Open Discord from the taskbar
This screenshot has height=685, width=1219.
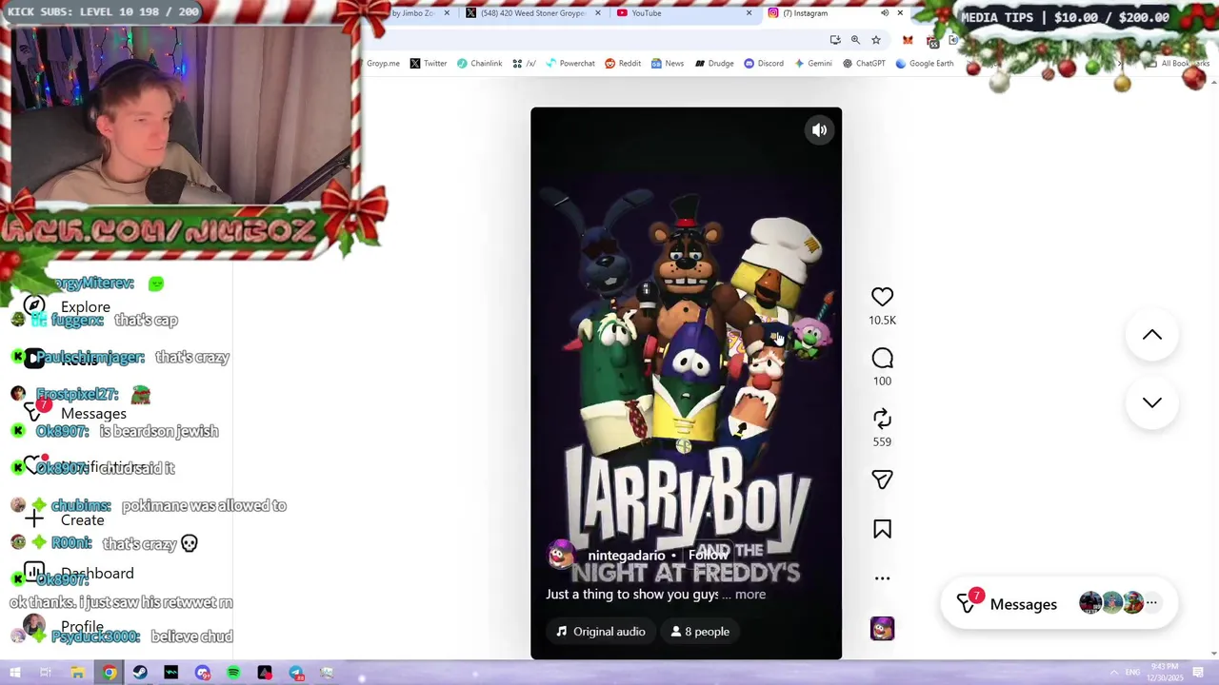203,673
